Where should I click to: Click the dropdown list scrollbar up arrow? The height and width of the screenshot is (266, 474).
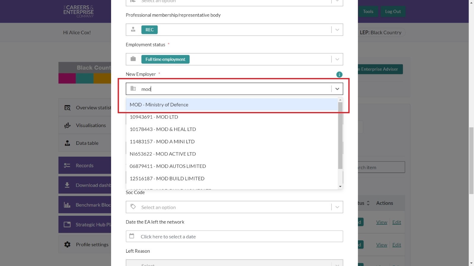pos(340,100)
